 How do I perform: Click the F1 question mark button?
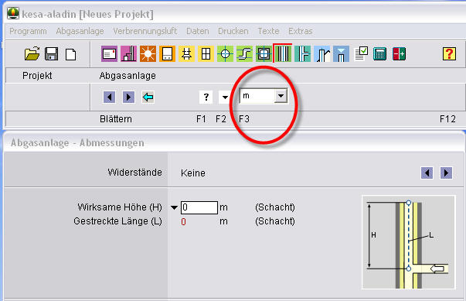(206, 97)
